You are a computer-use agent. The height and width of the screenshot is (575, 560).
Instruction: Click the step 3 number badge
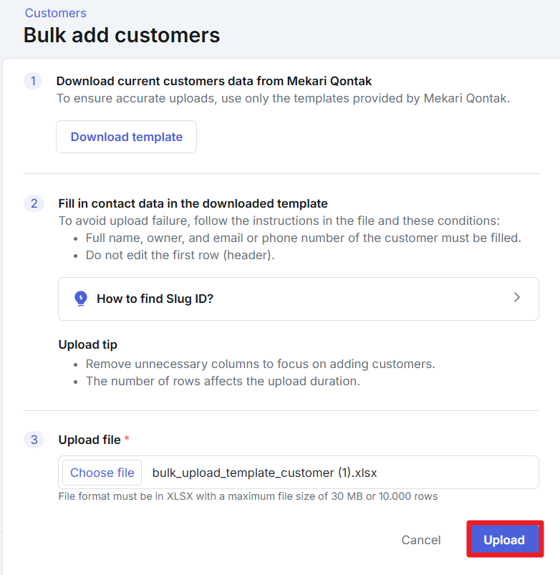pos(34,440)
